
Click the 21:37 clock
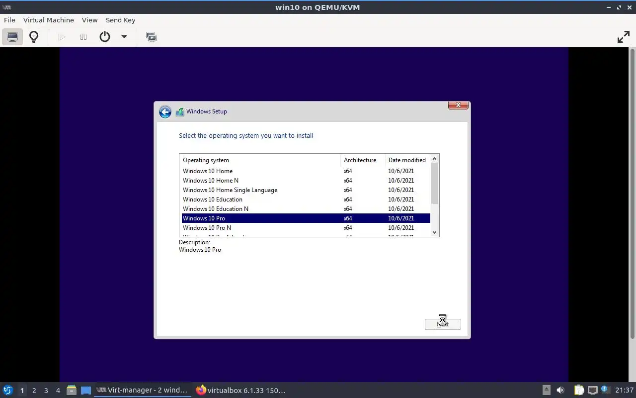click(624, 390)
